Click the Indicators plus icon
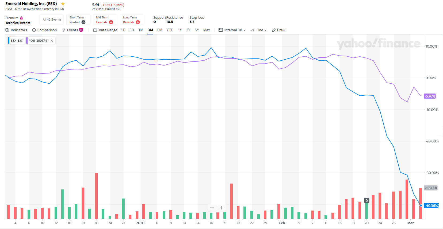Image resolution: width=443 pixels, height=229 pixels. click(x=7, y=30)
